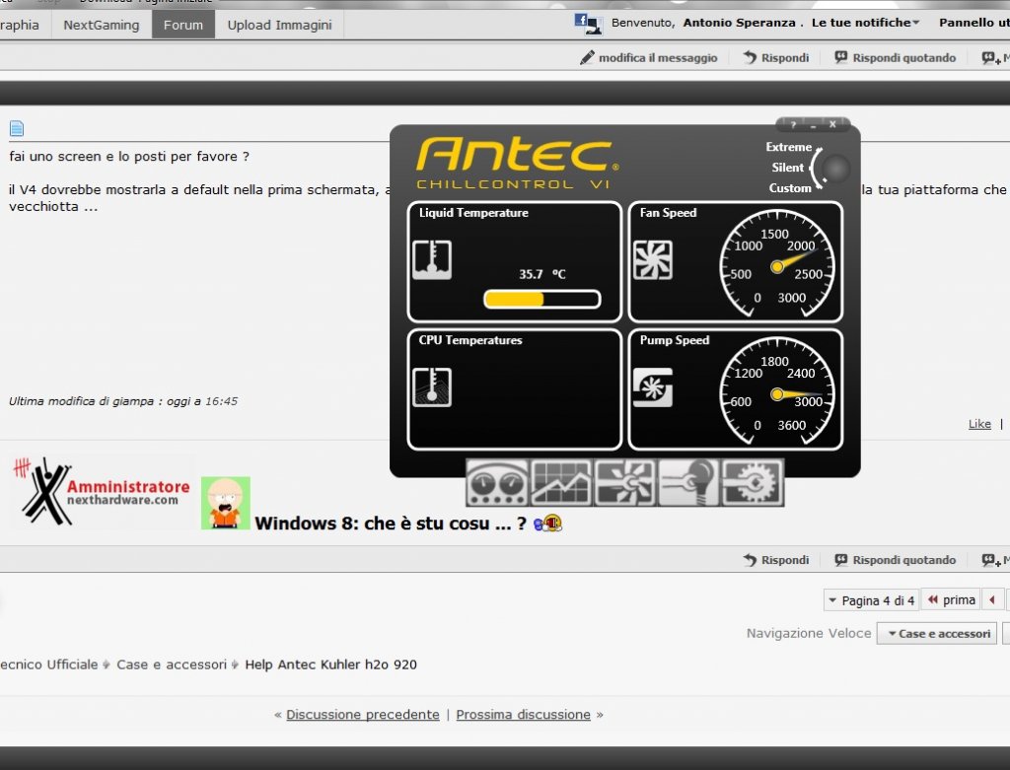
Task: Click the Help Antec Kuhler h2o 920 breadcrumb
Action: (331, 665)
